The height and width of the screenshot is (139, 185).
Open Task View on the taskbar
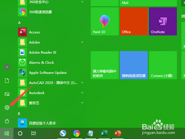[34, 133]
